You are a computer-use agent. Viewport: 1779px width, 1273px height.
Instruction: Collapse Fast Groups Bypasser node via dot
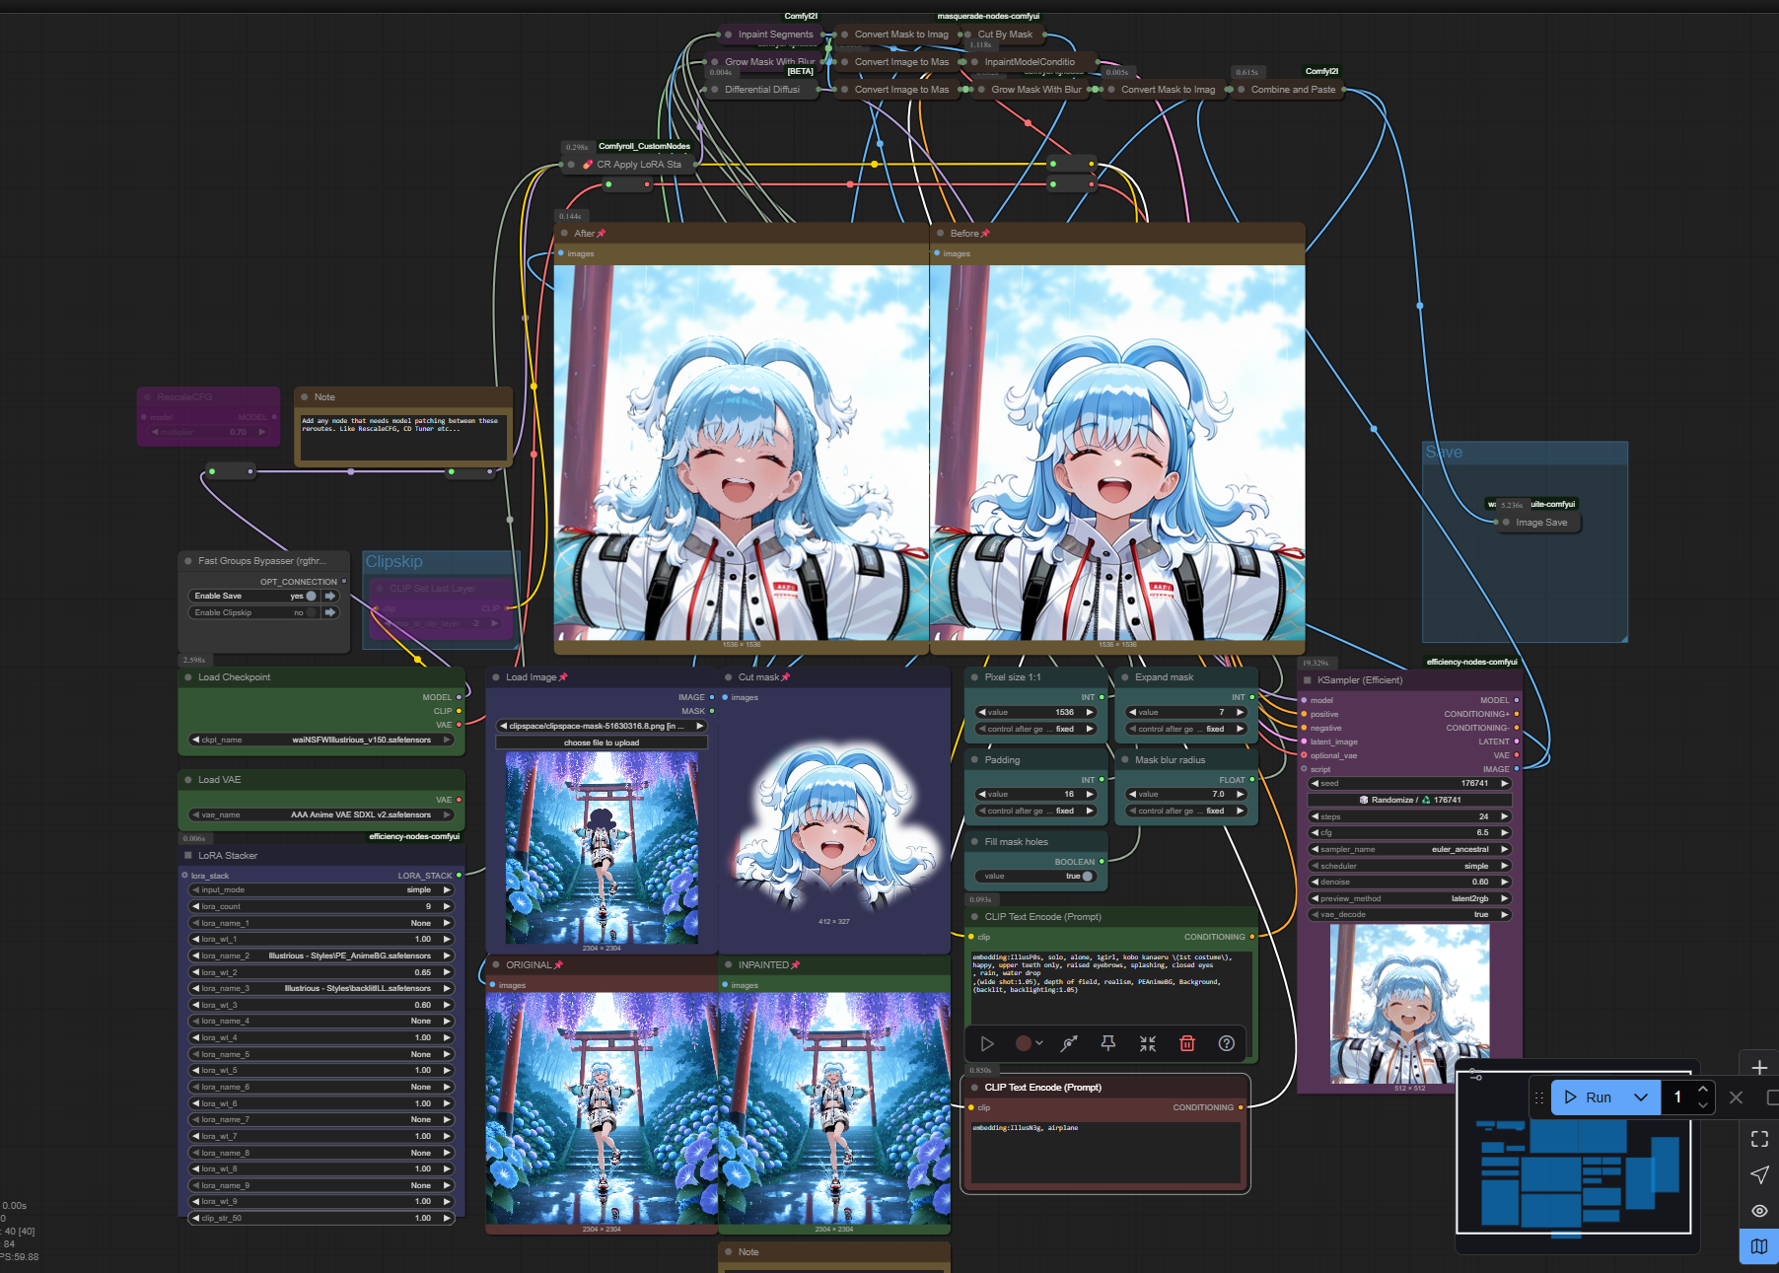pyautogui.click(x=187, y=561)
